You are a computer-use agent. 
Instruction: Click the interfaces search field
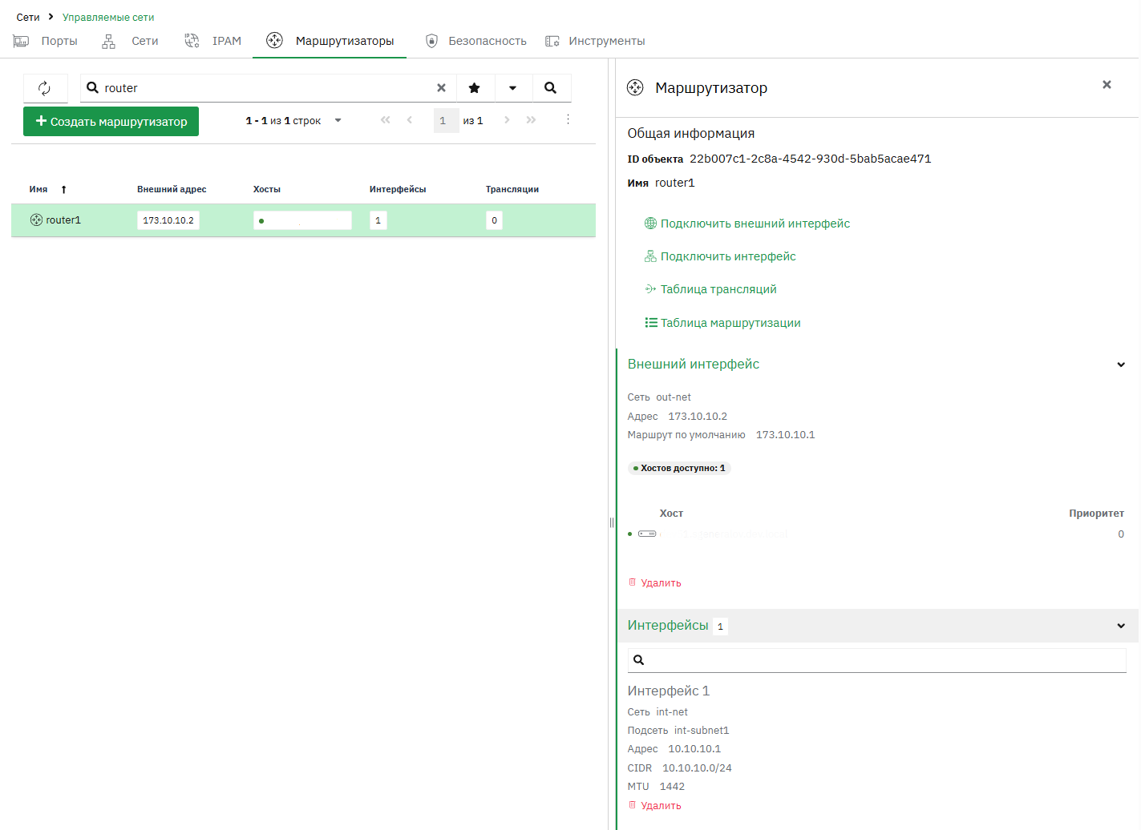(x=877, y=660)
